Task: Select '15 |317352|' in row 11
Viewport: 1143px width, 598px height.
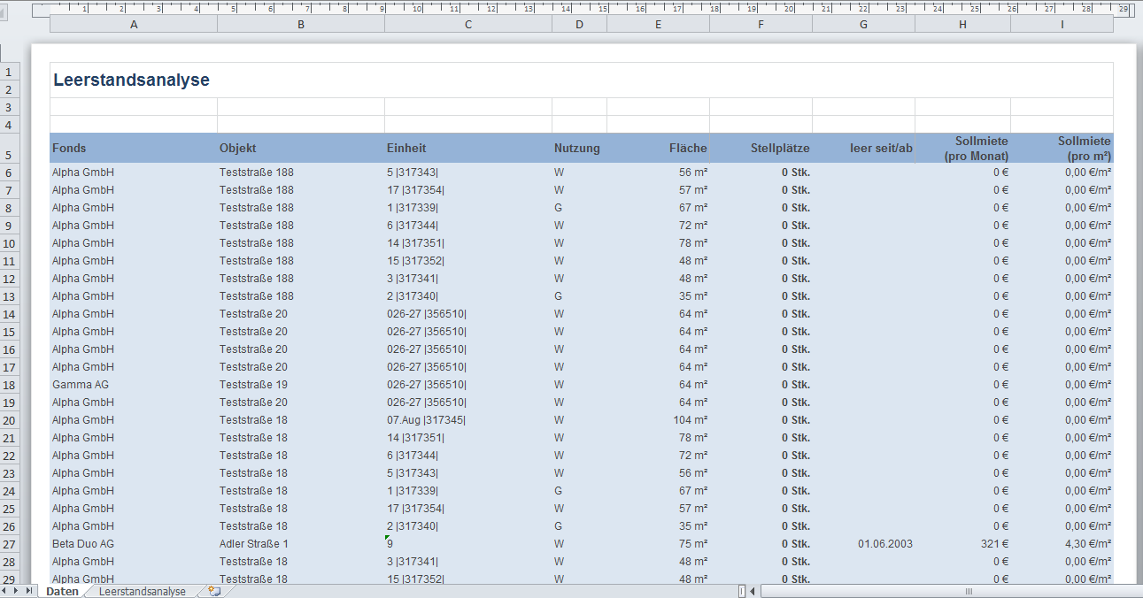Action: pos(468,261)
